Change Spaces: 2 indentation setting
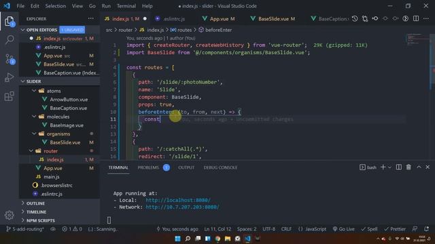 pos(247,229)
